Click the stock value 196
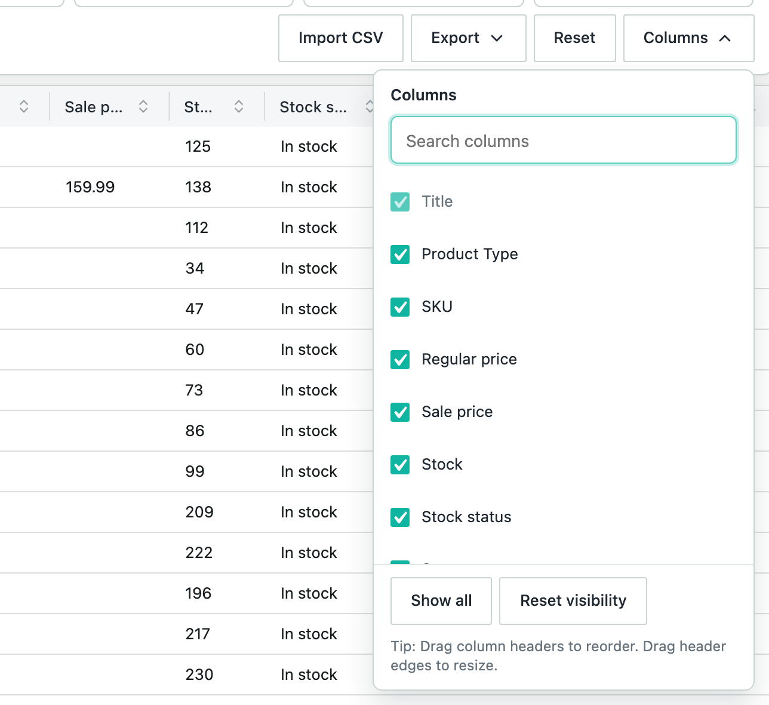 pos(198,593)
